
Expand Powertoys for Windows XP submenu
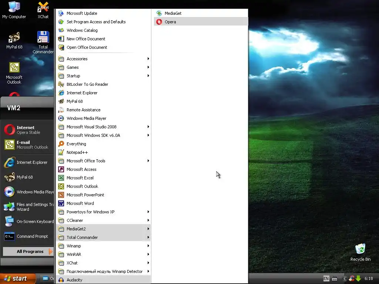pyautogui.click(x=103, y=212)
